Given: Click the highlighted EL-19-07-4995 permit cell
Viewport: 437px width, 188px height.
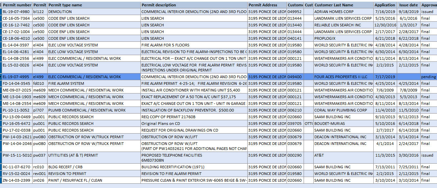Looking at the screenshot, I should 17,77.
